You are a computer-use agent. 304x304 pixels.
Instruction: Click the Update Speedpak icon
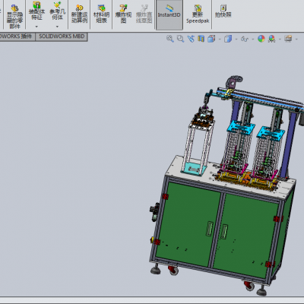(x=198, y=14)
